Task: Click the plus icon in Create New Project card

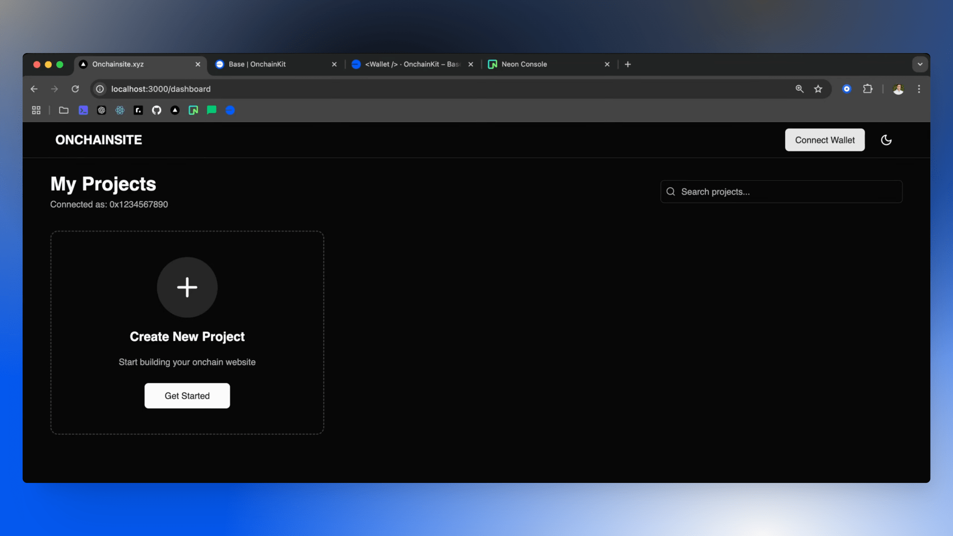Action: 187,287
